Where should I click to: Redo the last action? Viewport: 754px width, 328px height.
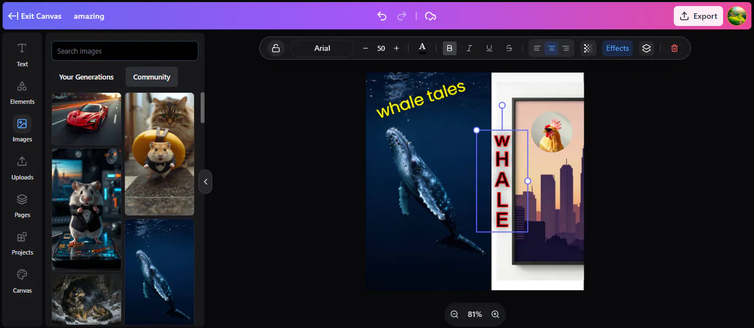[402, 16]
